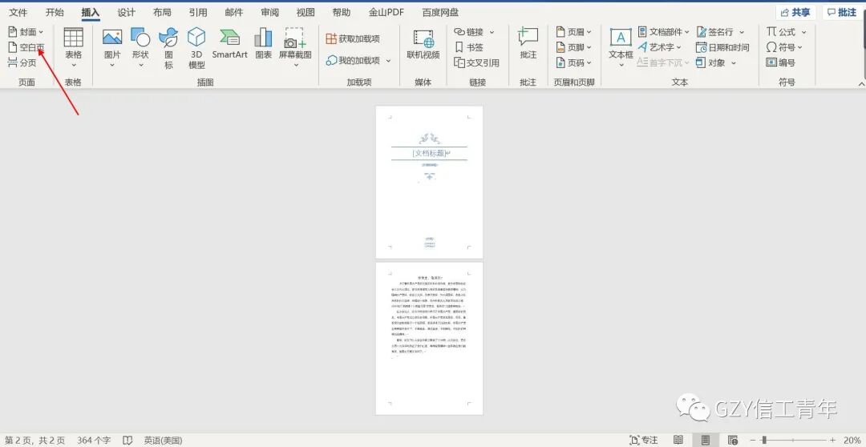Open the shapes (形状) gallery
Screen dimensions: 866x447
click(x=140, y=49)
